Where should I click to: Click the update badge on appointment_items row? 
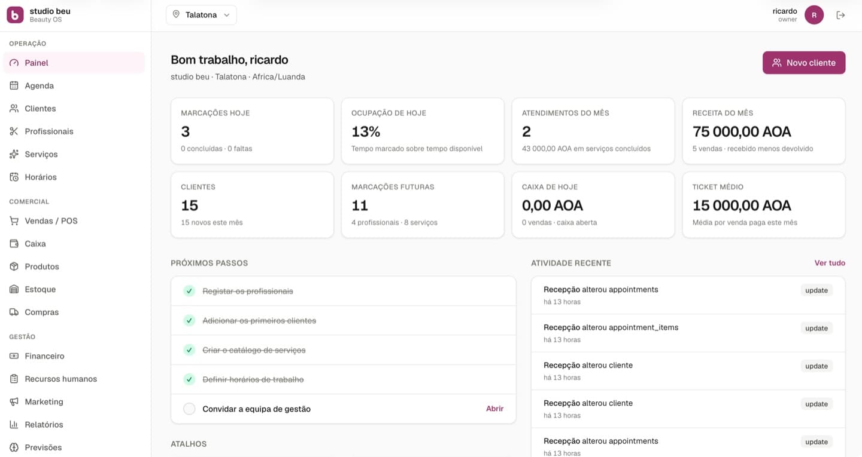tap(817, 328)
